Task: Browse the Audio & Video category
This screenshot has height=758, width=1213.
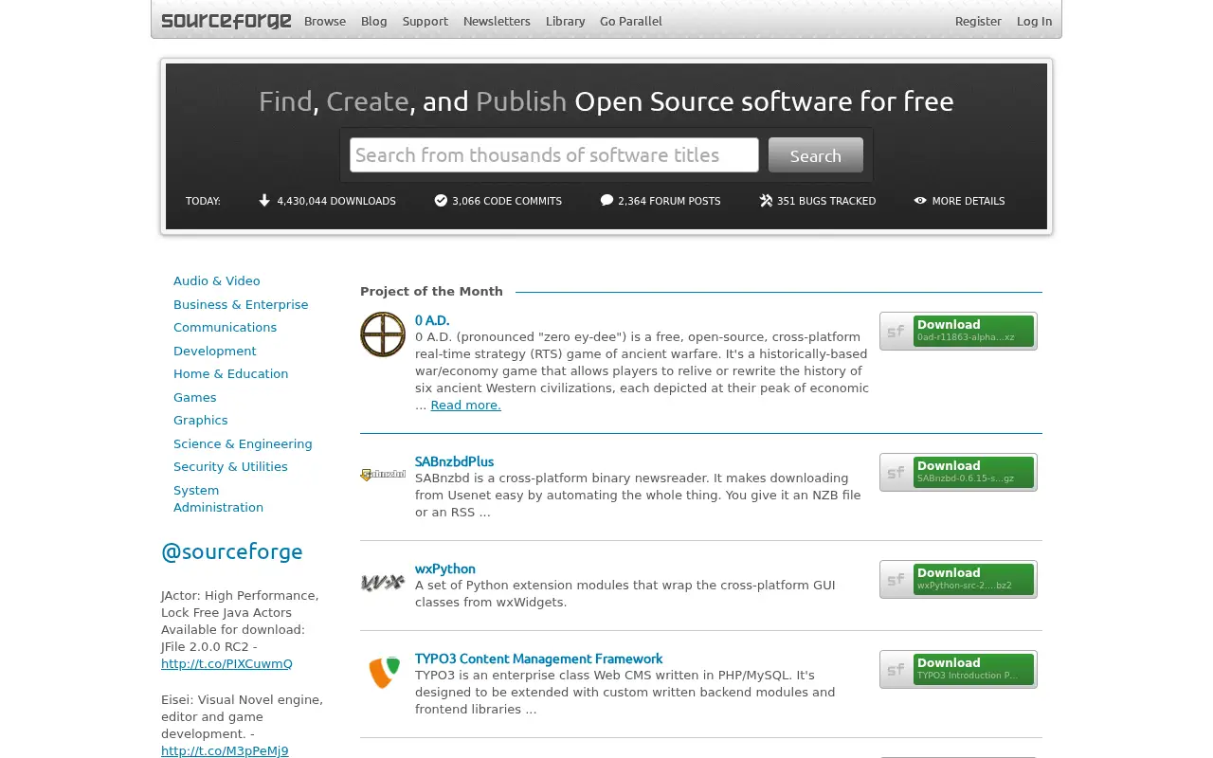Action: pyautogui.click(x=217, y=281)
